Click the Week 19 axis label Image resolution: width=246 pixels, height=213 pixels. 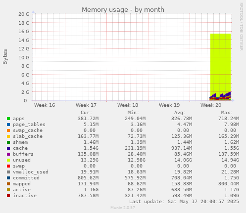pos(169,105)
